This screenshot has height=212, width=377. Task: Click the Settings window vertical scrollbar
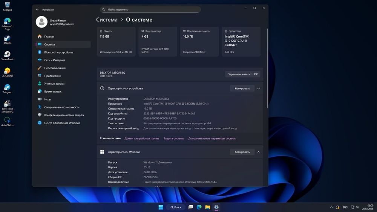267,69
